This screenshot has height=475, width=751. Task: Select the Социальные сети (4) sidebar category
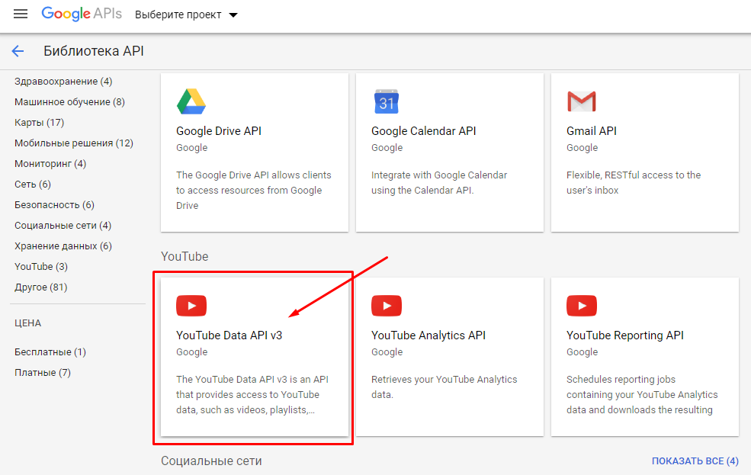(x=63, y=226)
